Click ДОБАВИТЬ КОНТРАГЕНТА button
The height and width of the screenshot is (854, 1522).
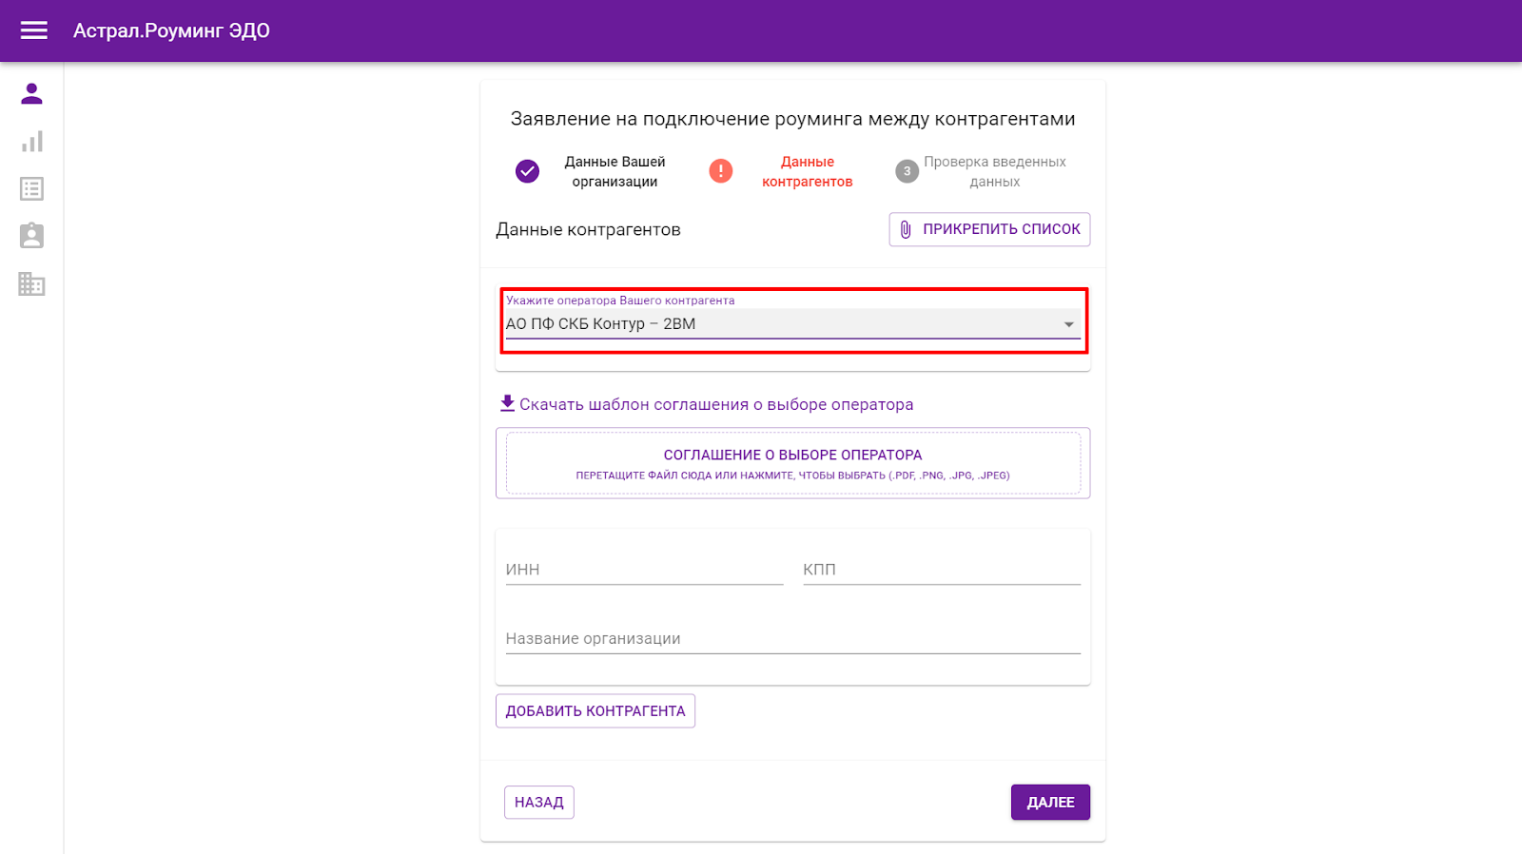pyautogui.click(x=595, y=711)
